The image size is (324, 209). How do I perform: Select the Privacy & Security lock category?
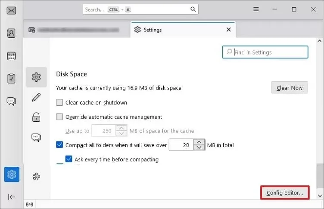(36, 117)
